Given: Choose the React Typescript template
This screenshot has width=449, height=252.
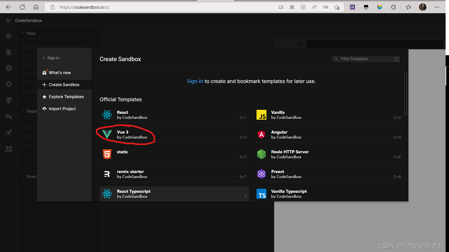Looking at the screenshot, I should click(x=174, y=194).
